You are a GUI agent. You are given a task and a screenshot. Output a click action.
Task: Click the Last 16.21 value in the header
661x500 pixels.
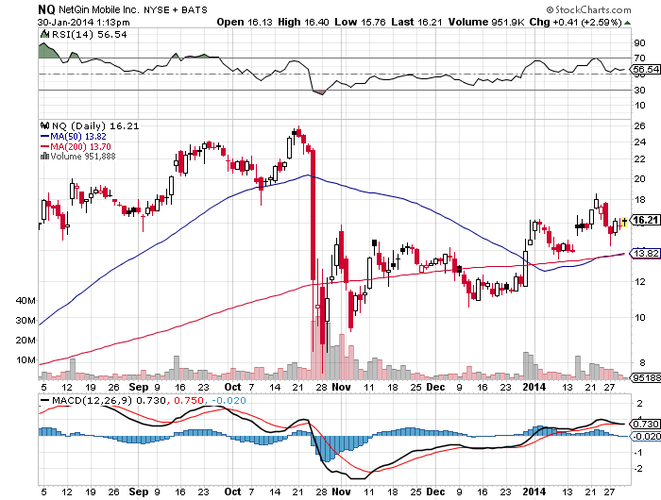tap(416, 22)
